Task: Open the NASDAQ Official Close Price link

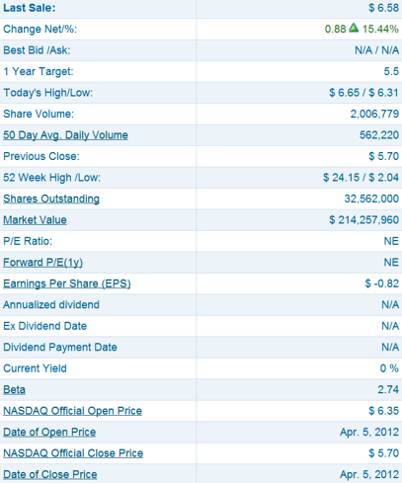Action: (x=73, y=453)
